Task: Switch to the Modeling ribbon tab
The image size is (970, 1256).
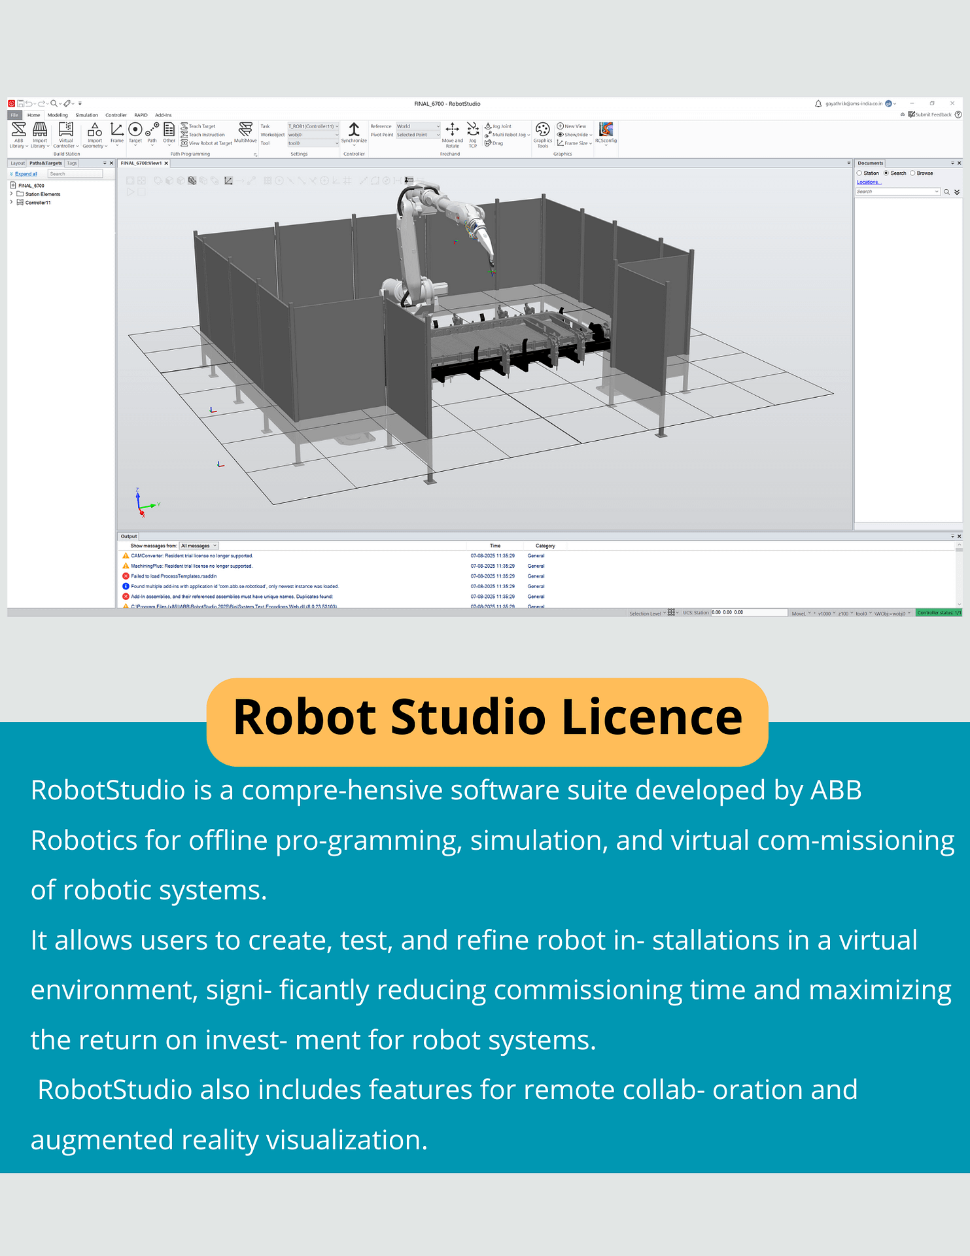Action: [x=58, y=115]
